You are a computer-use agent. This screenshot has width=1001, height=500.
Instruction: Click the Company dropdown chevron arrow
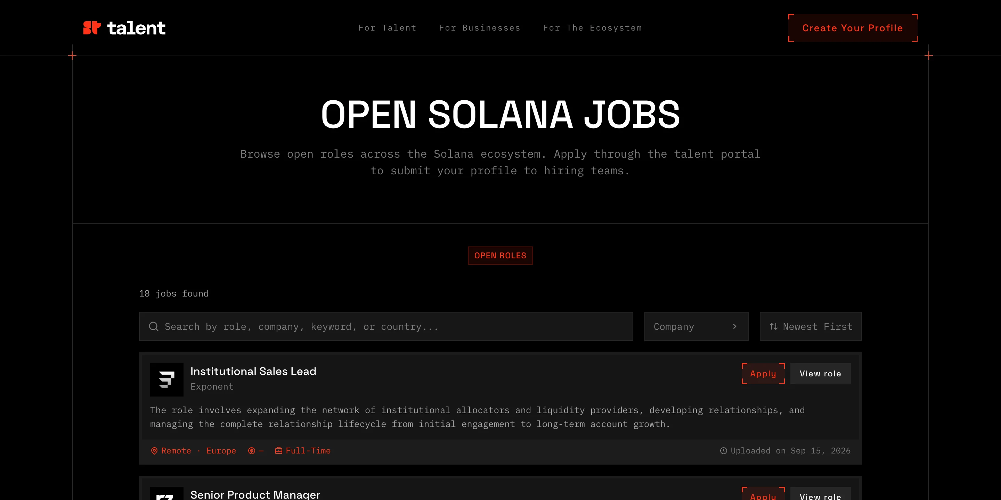point(734,326)
